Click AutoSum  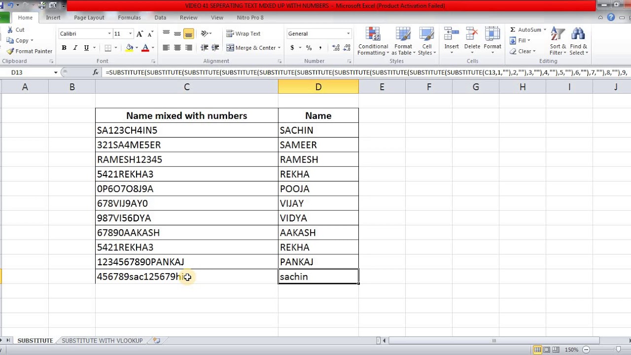pyautogui.click(x=525, y=30)
